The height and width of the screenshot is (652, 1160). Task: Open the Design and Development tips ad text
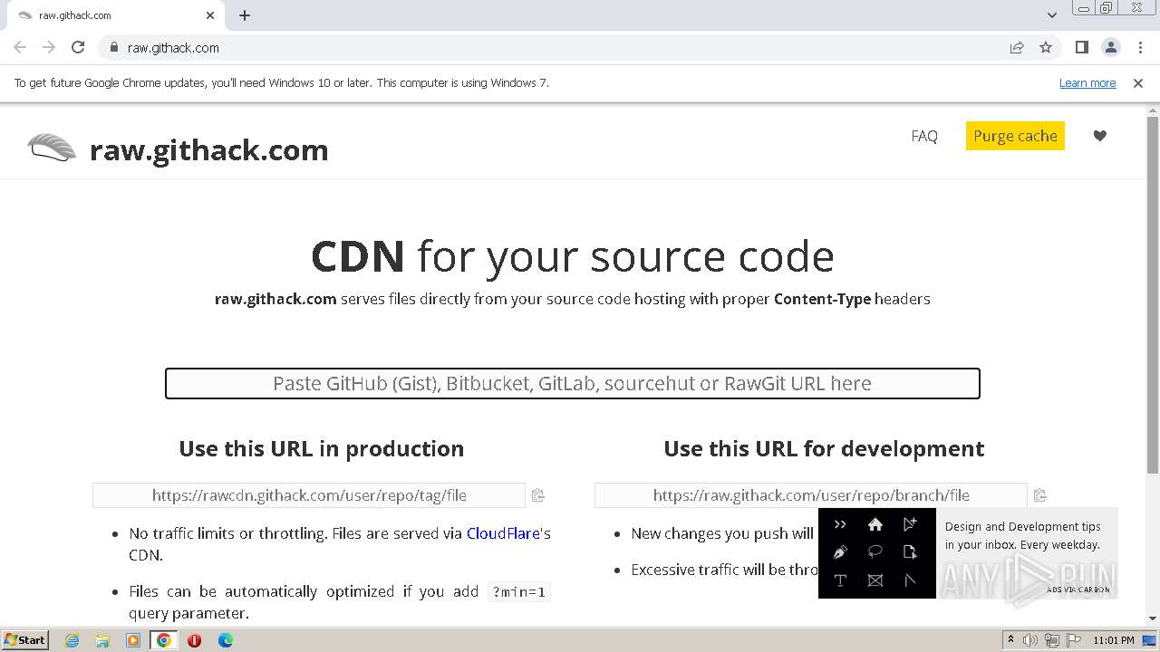tap(1022, 535)
